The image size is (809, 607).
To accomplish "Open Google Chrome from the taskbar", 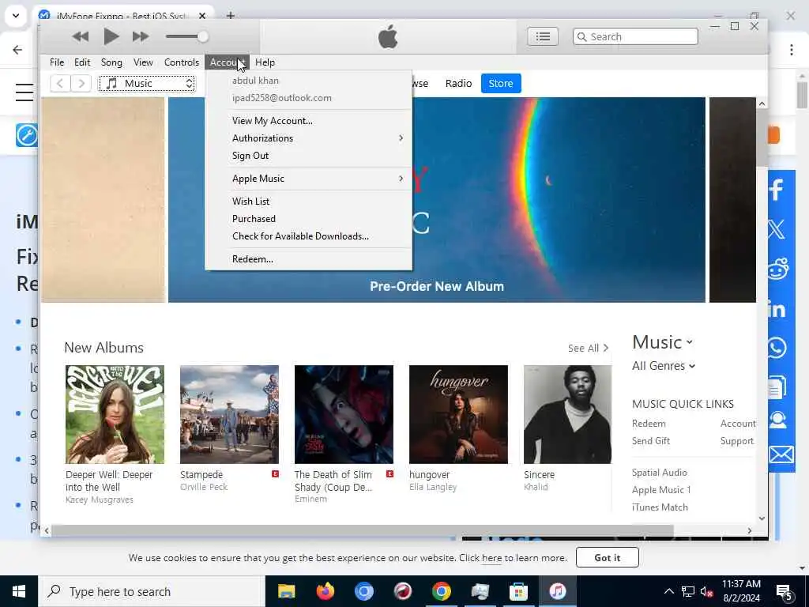I will tap(441, 591).
